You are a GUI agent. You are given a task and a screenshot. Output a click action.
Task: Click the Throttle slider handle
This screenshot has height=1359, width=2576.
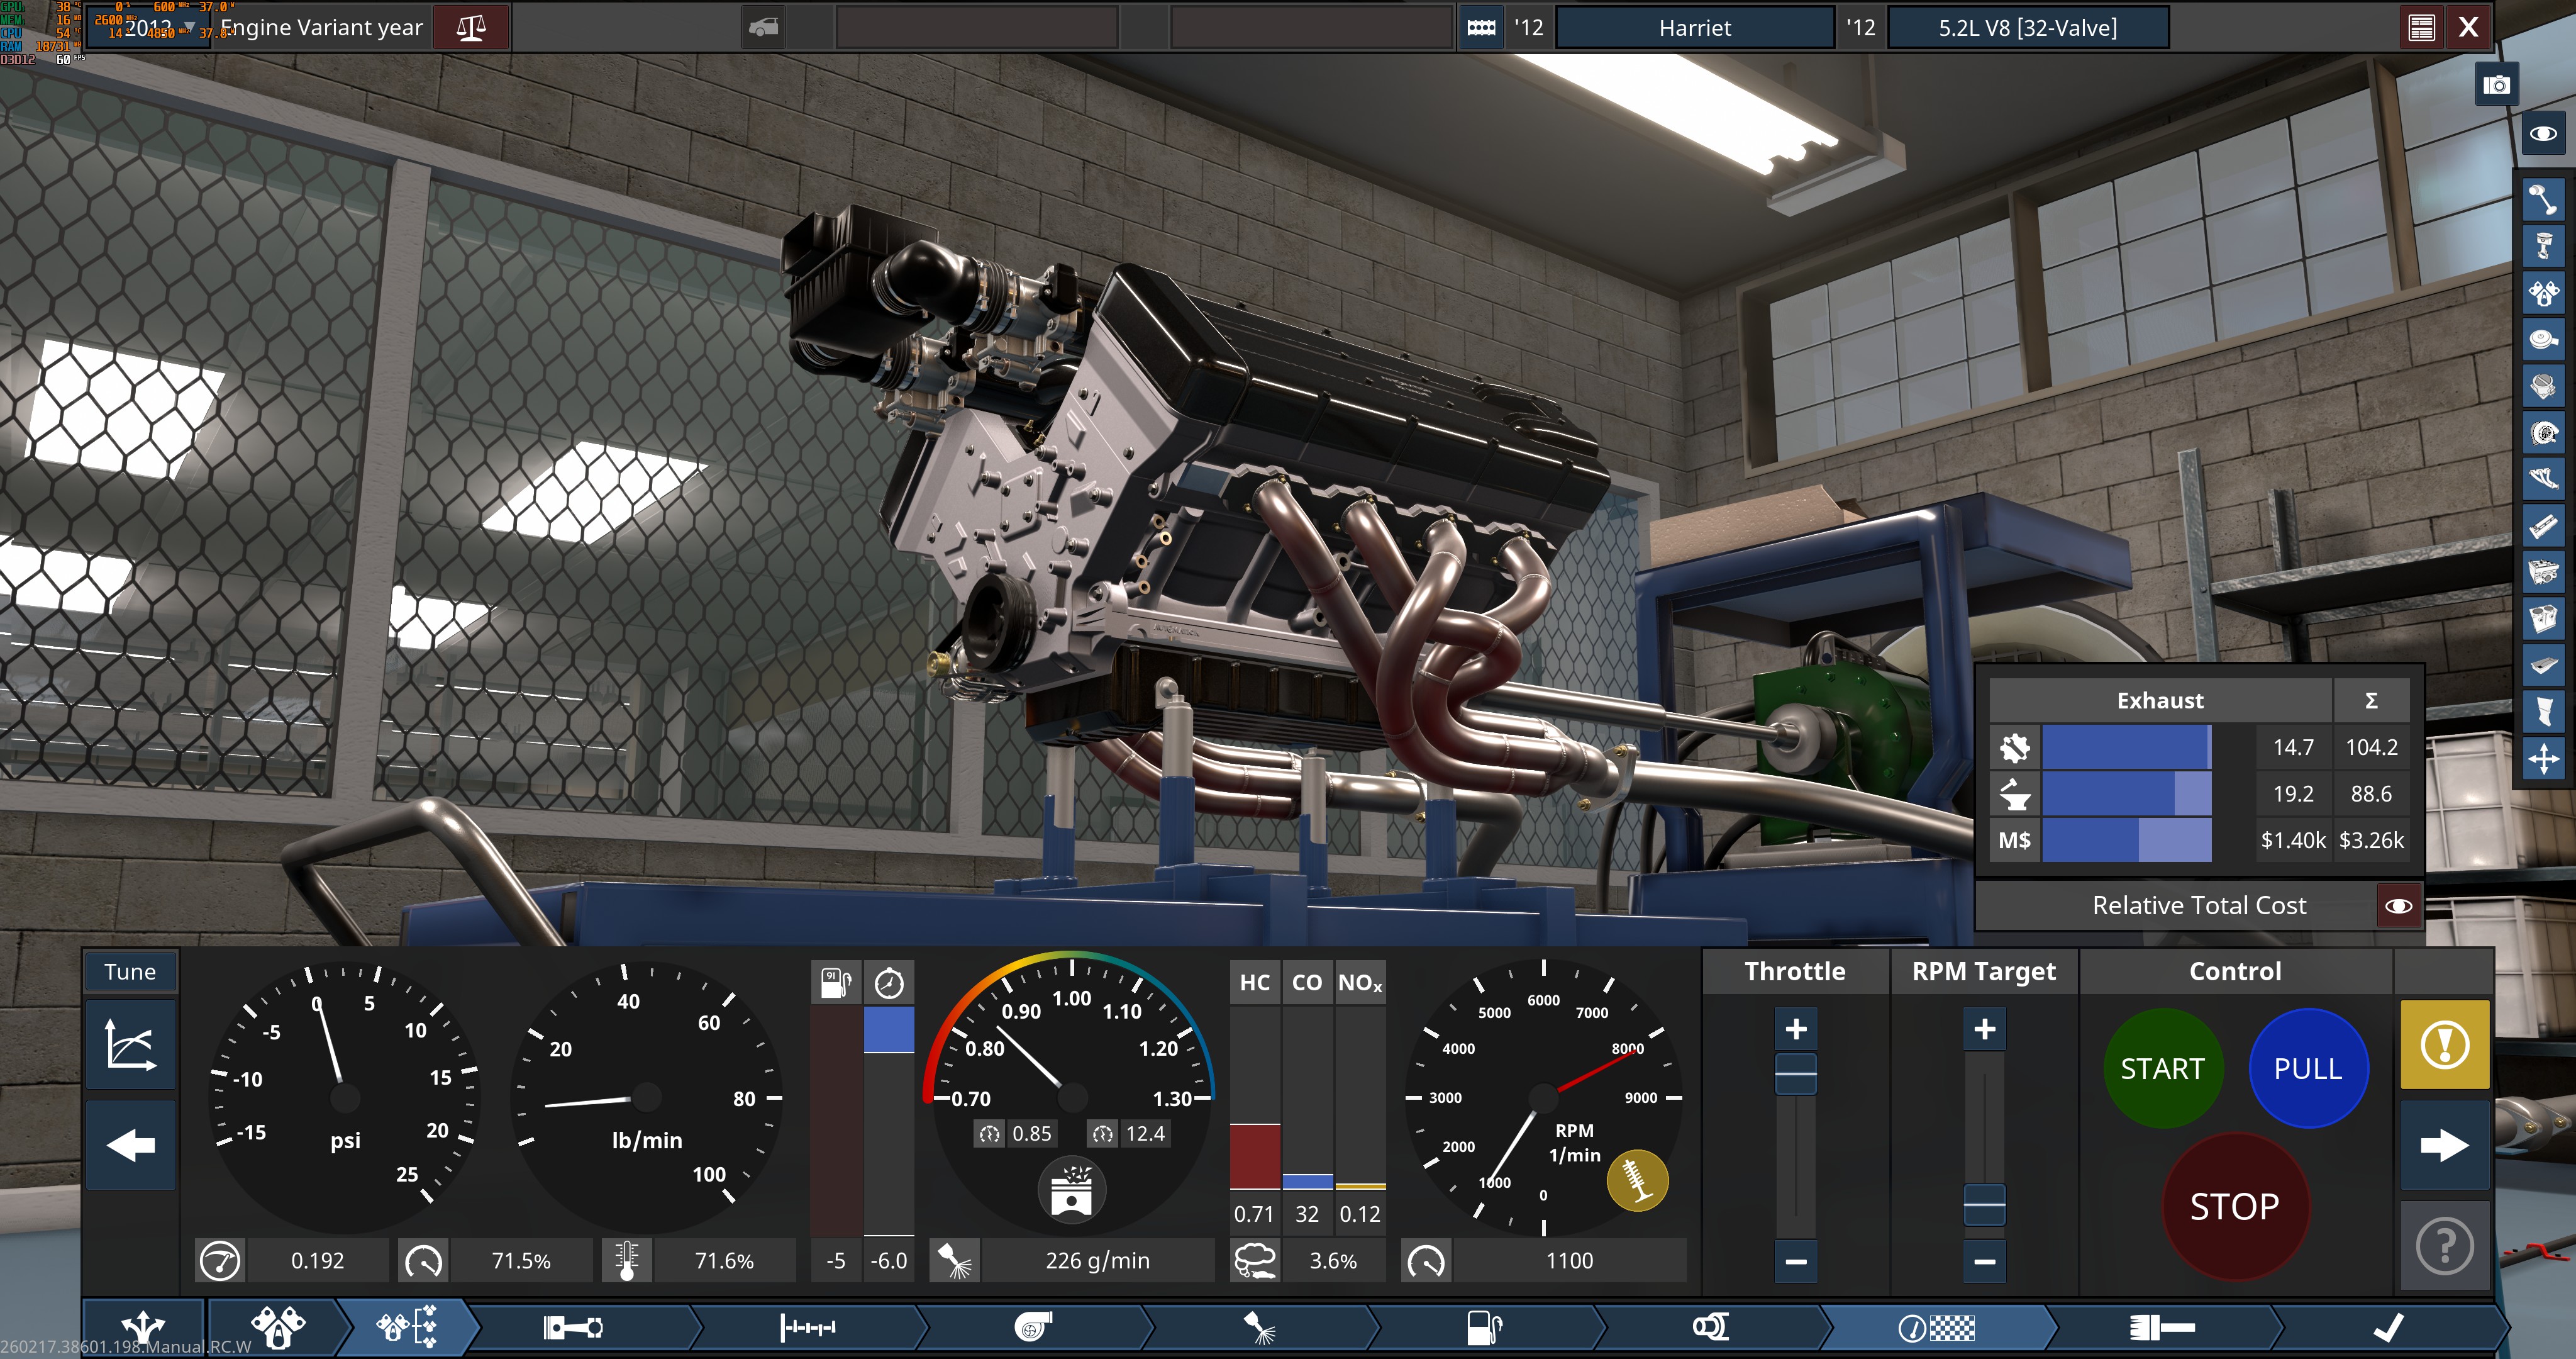[x=1795, y=1074]
